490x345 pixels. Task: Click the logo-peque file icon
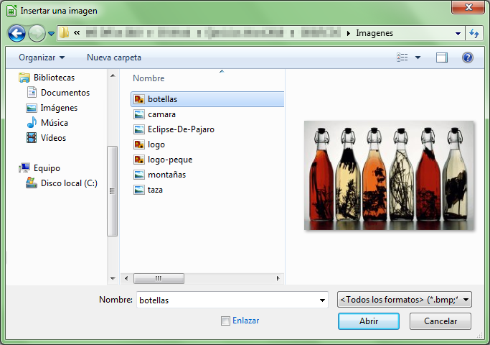coord(139,160)
